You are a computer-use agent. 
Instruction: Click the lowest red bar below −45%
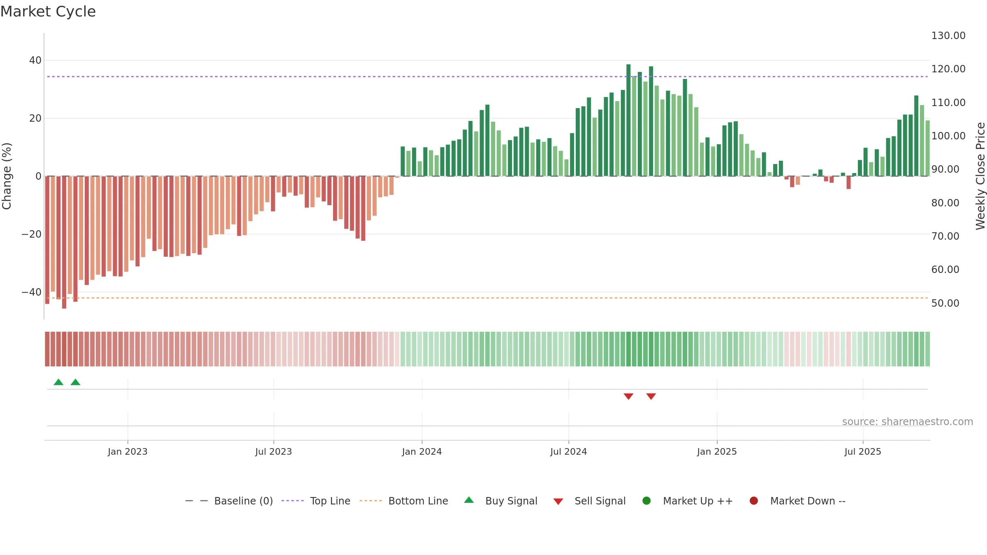(x=64, y=242)
